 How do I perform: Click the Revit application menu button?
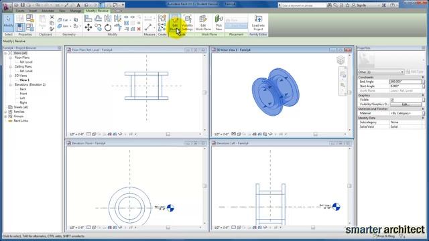coord(7,7)
